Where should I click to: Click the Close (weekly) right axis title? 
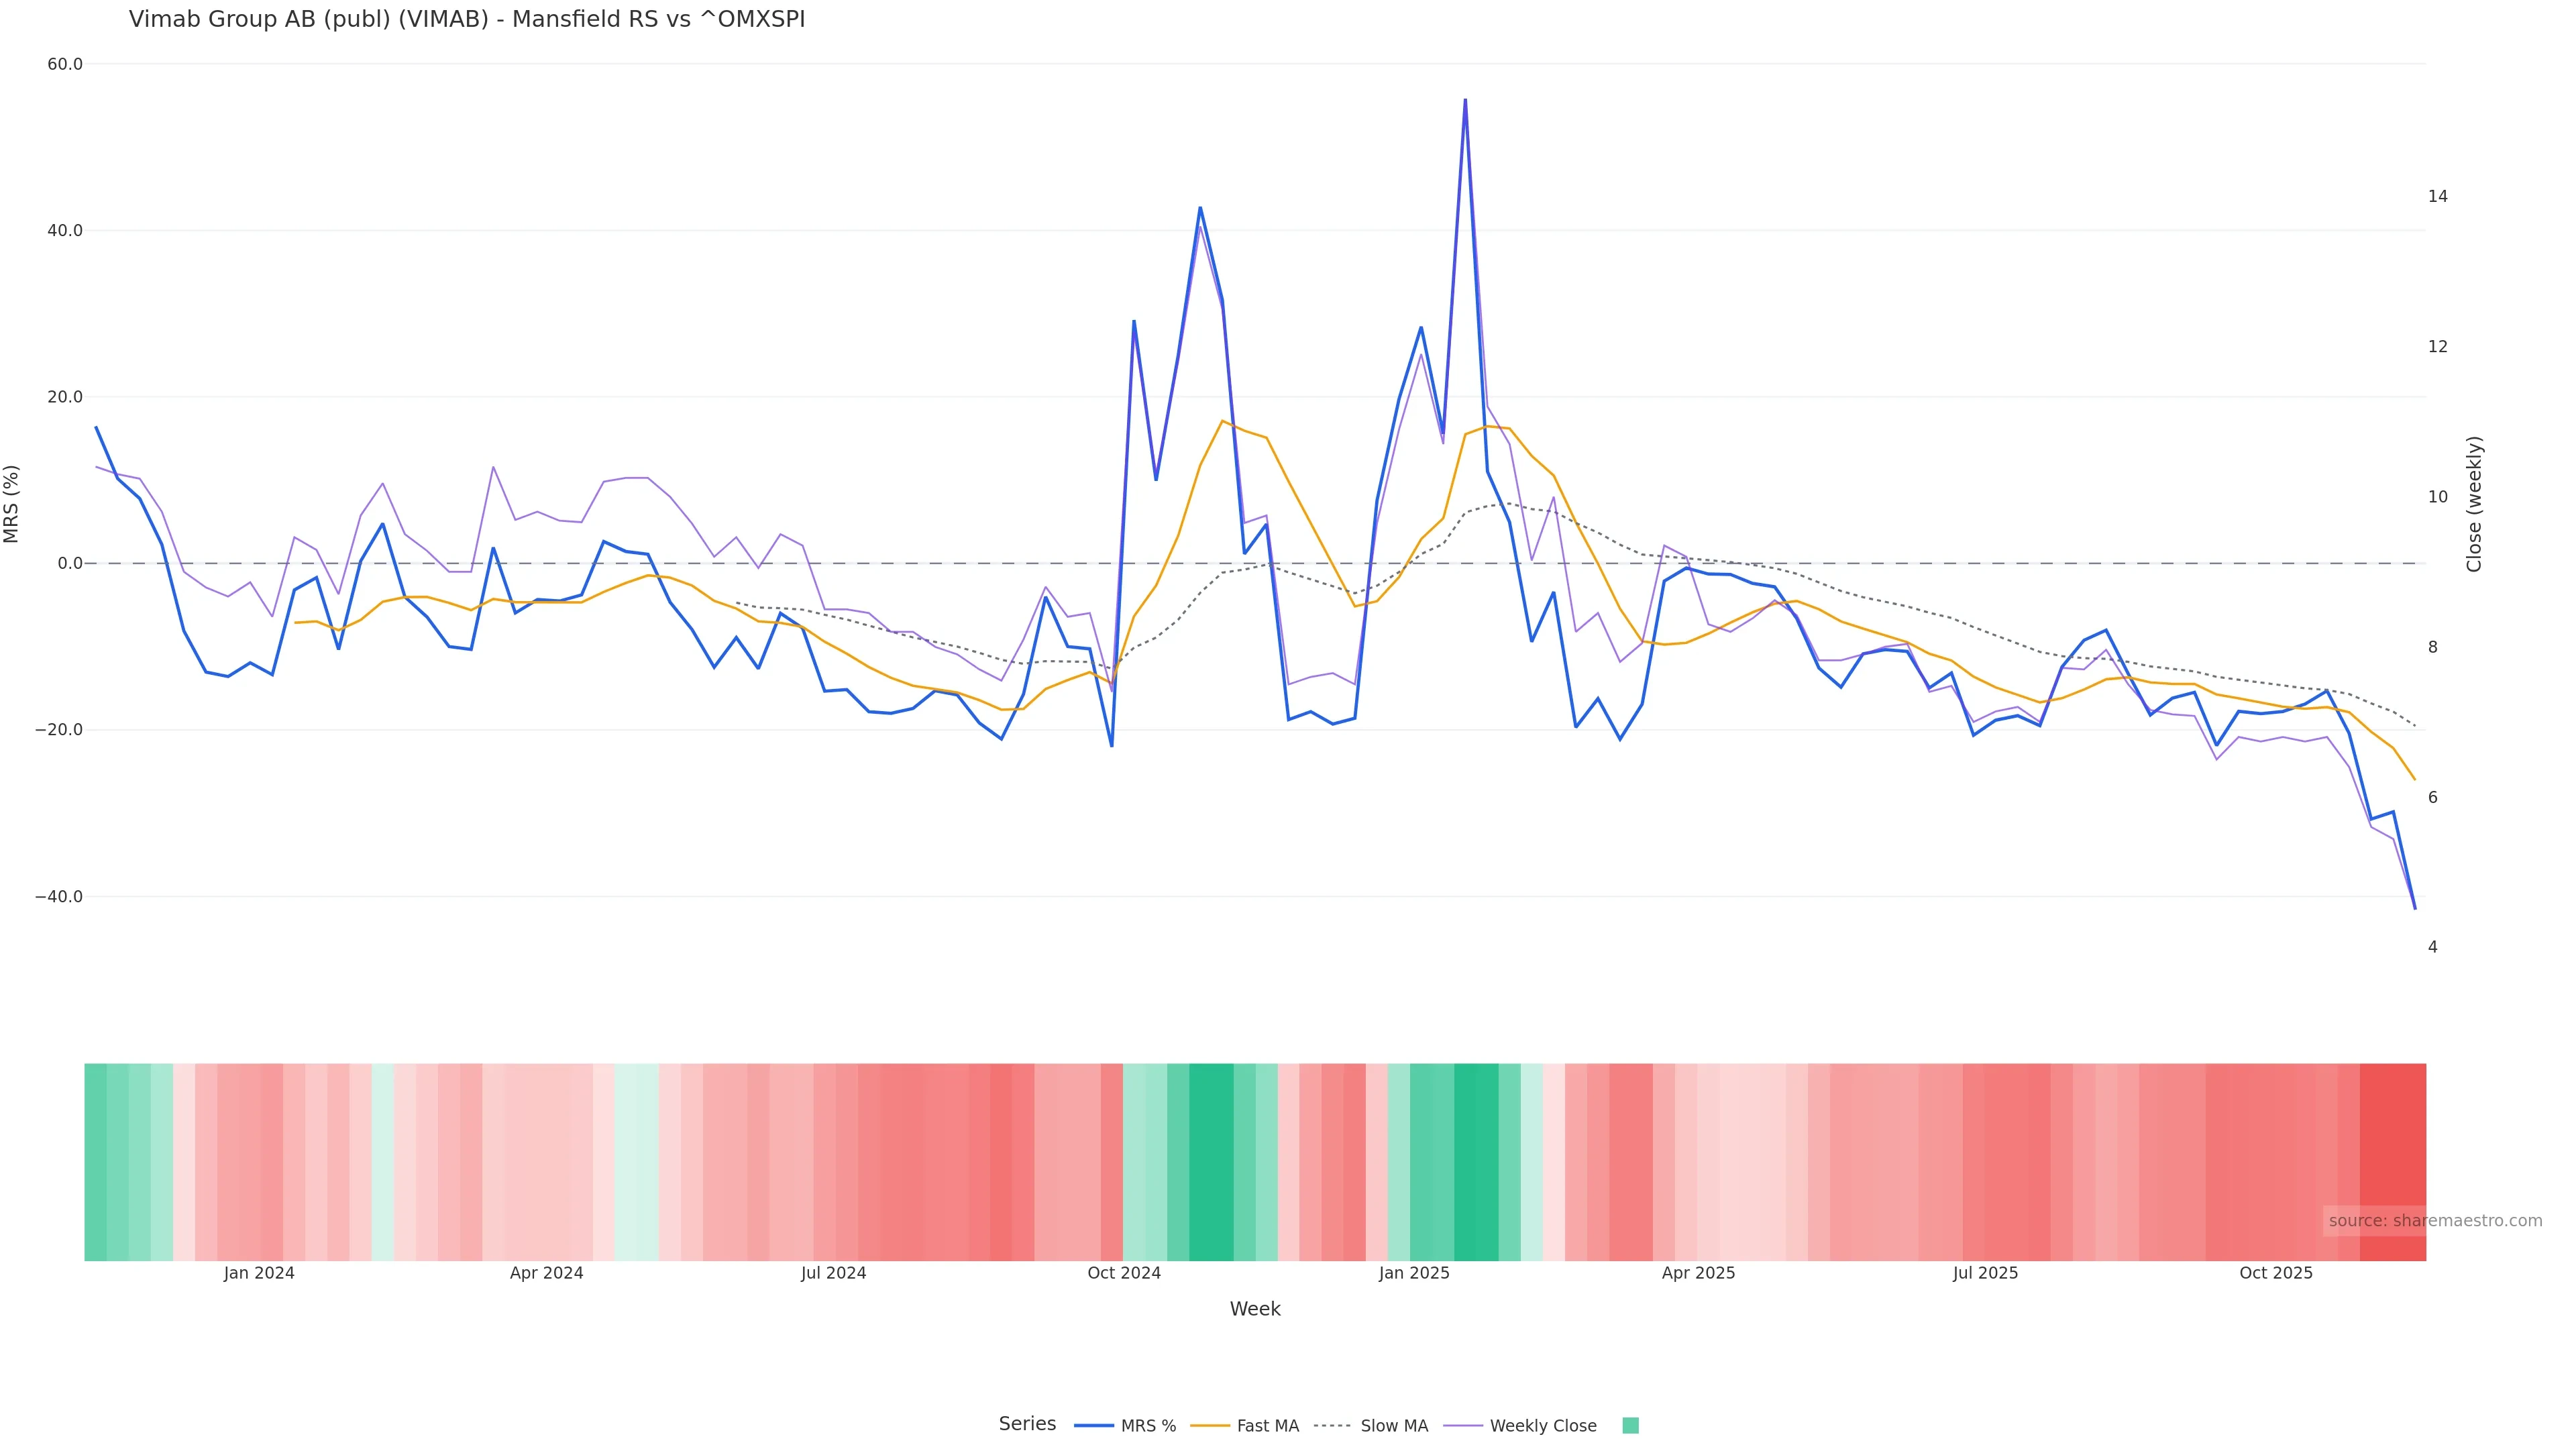coord(2474,504)
